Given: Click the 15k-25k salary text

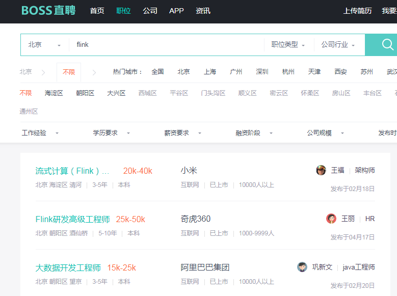Looking at the screenshot, I should [x=121, y=267].
